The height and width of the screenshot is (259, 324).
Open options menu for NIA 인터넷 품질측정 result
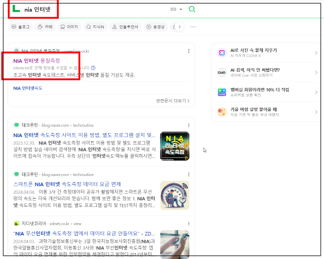[189, 51]
